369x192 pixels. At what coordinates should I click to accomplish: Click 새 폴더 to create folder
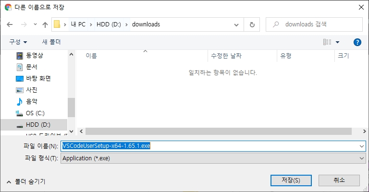(x=51, y=42)
